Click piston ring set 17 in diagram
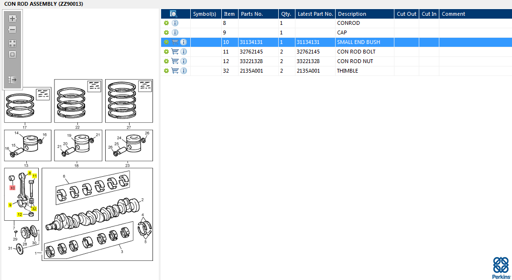Image resolution: width=512 pixels, height=280 pixels. [28, 105]
